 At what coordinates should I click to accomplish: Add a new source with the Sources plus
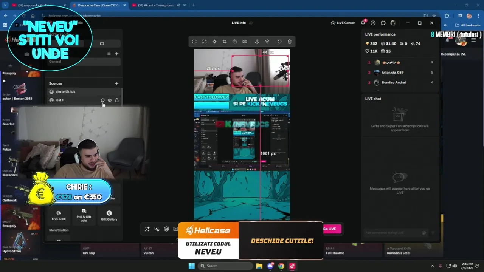click(x=116, y=83)
